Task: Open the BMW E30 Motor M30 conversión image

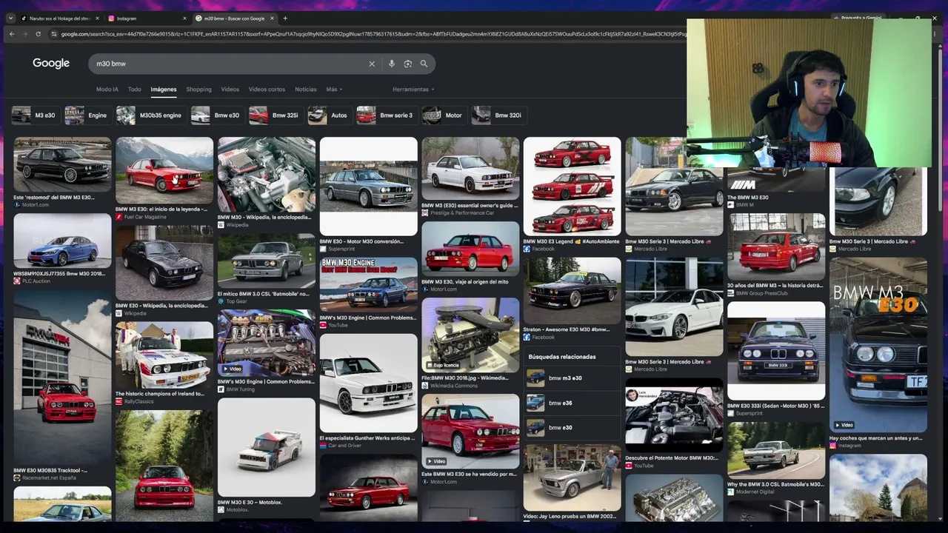Action: pyautogui.click(x=369, y=186)
